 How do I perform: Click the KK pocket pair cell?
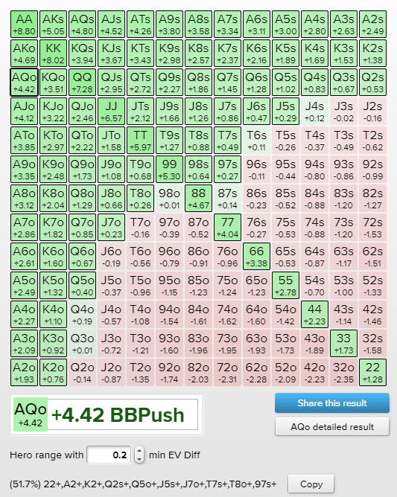(54, 54)
